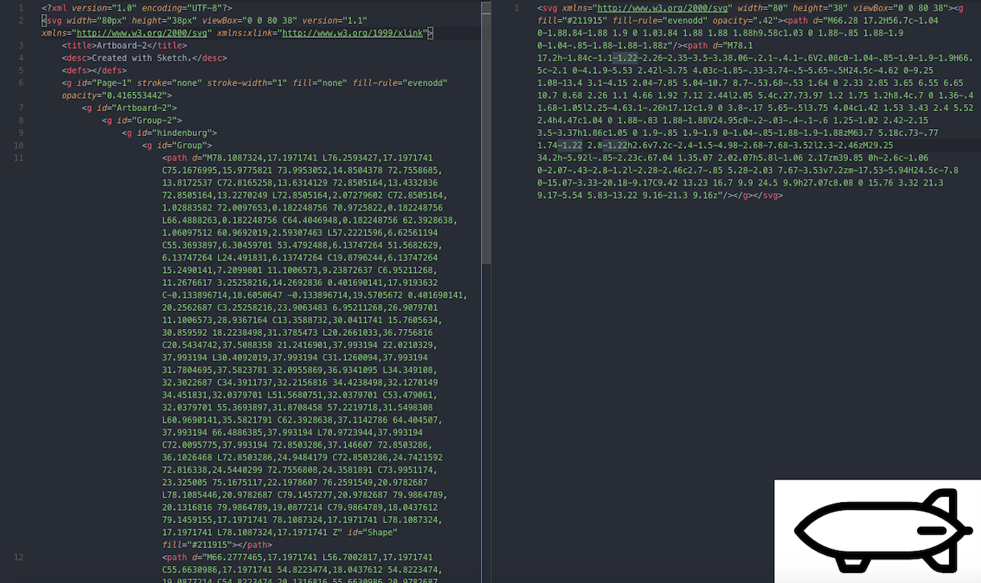Viewport: 981px width, 583px height.
Task: Click line number 2 in left pane gutter
Action: coord(23,19)
